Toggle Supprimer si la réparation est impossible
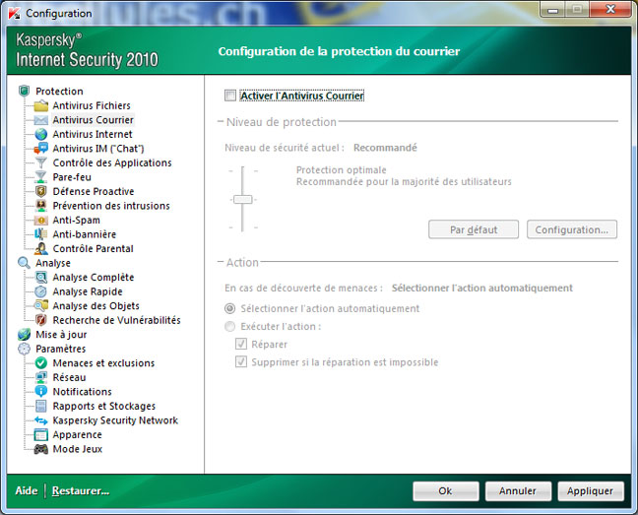638x515 pixels. click(241, 361)
